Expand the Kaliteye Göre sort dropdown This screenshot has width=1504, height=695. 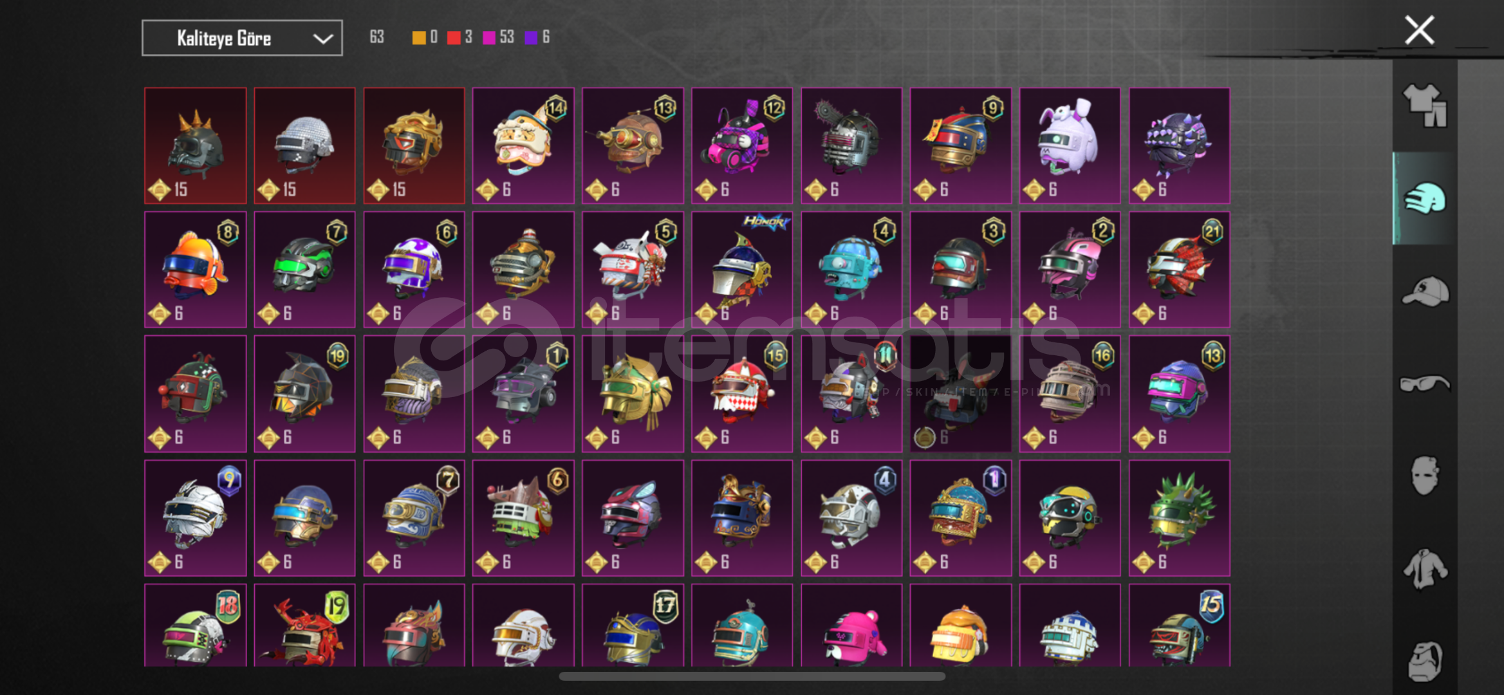coord(242,38)
